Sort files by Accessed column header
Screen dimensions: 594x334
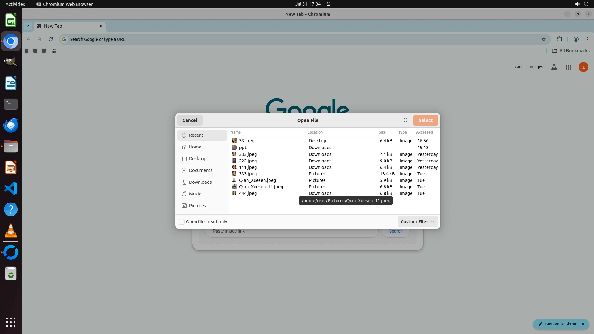pyautogui.click(x=424, y=132)
